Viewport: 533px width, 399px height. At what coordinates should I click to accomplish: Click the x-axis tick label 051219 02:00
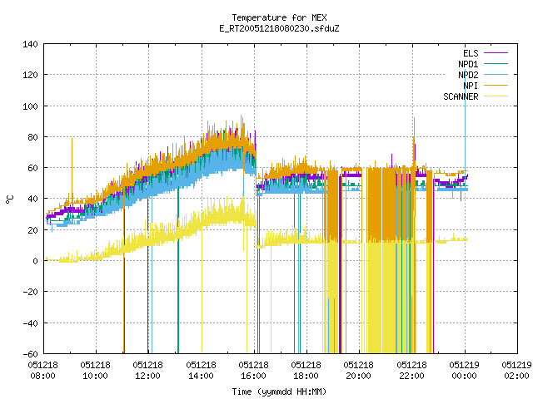tap(516, 371)
